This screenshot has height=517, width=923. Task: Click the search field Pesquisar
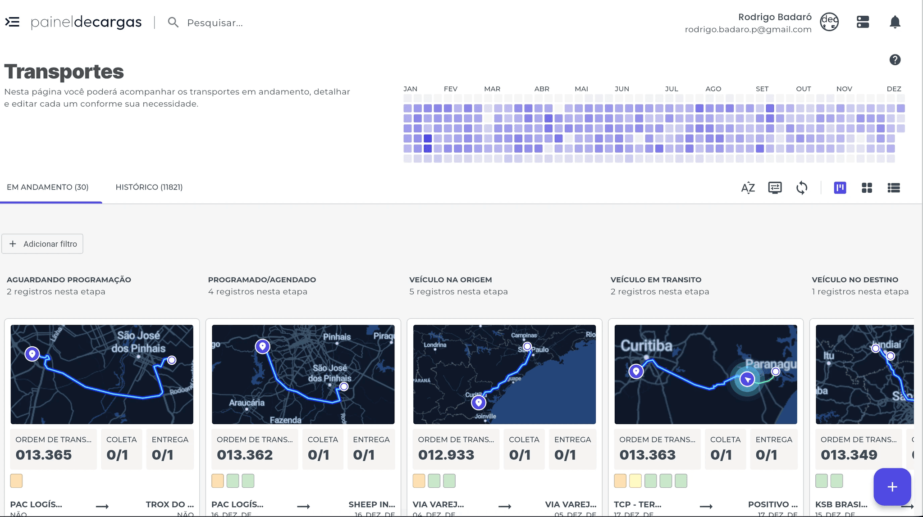pyautogui.click(x=215, y=23)
